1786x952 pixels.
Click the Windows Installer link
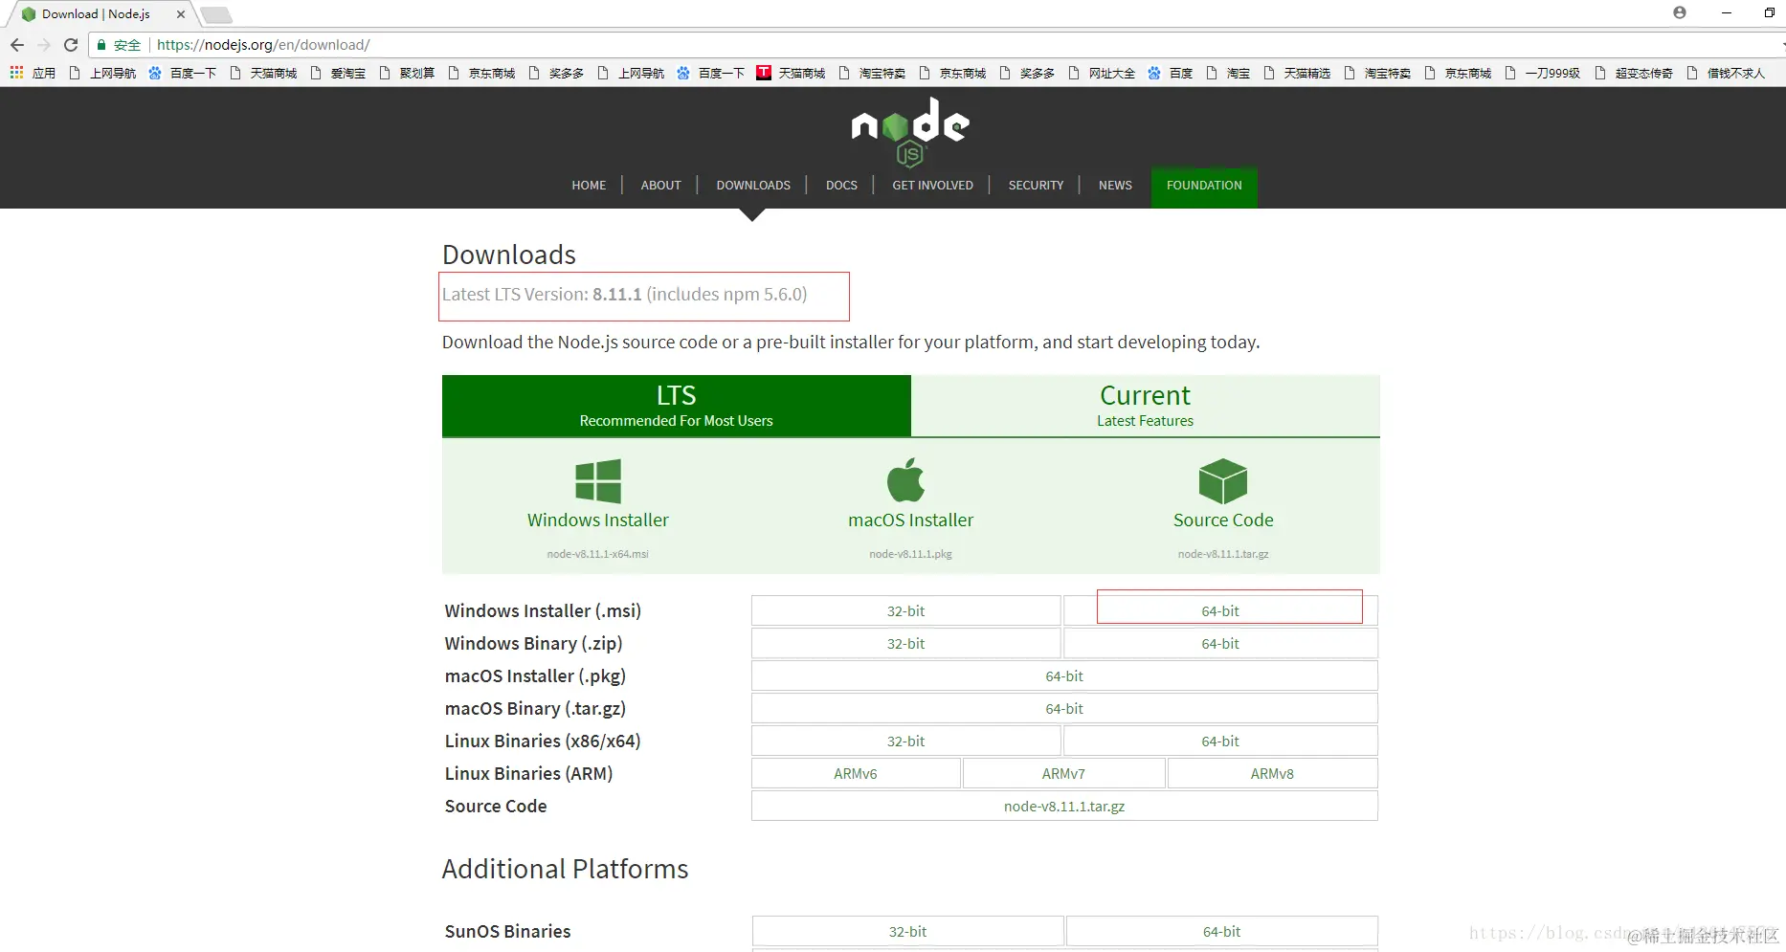pyautogui.click(x=598, y=520)
